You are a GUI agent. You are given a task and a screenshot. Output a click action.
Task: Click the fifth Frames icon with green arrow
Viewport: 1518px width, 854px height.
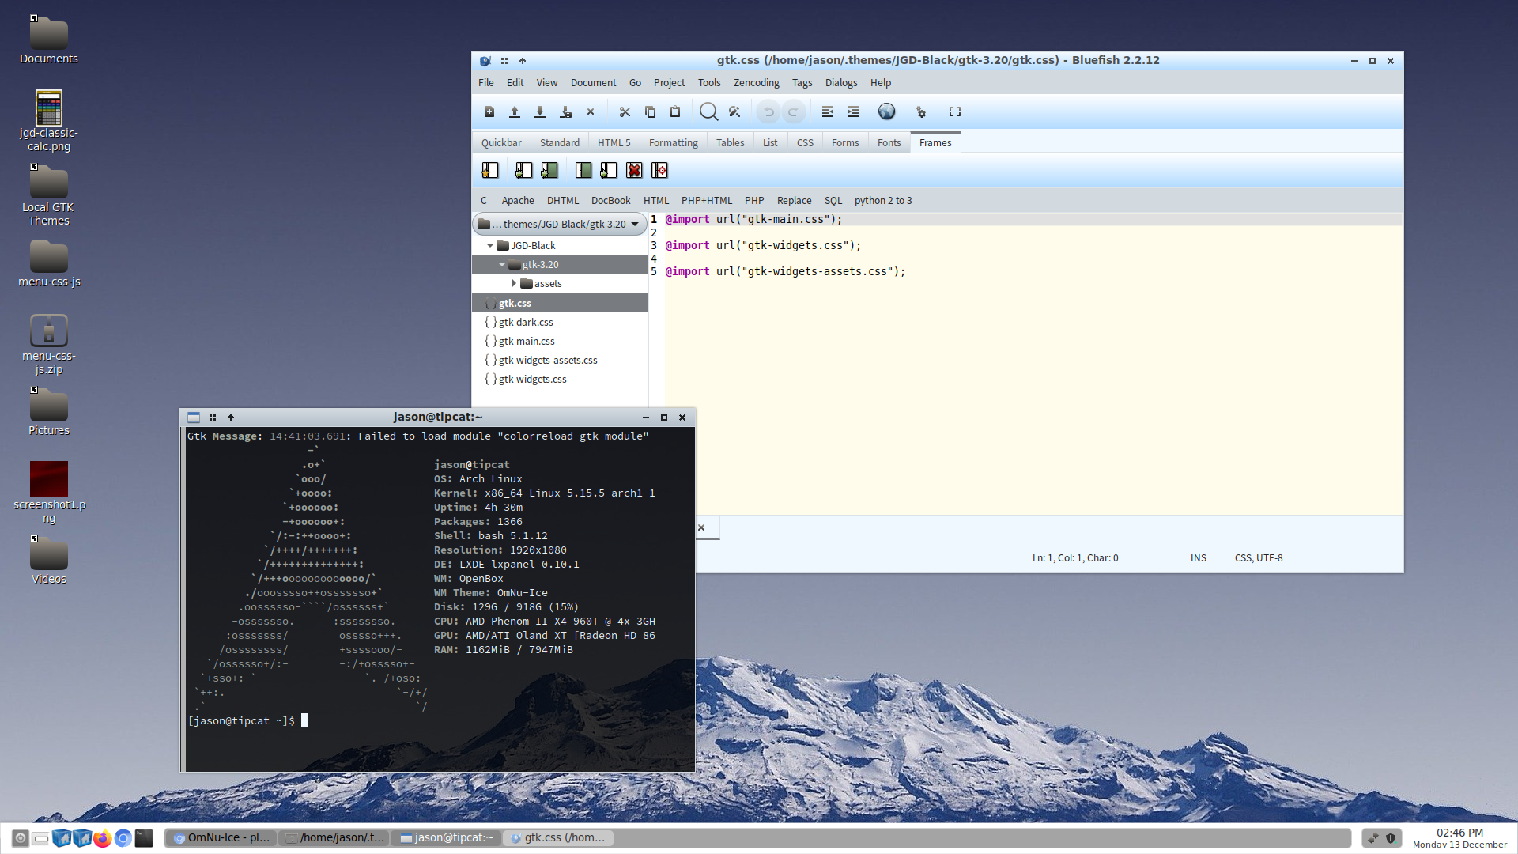pyautogui.click(x=609, y=170)
